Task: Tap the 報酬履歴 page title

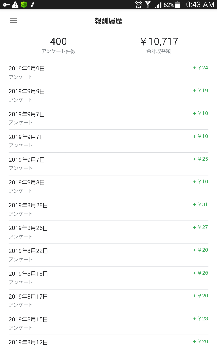Action: [x=108, y=21]
